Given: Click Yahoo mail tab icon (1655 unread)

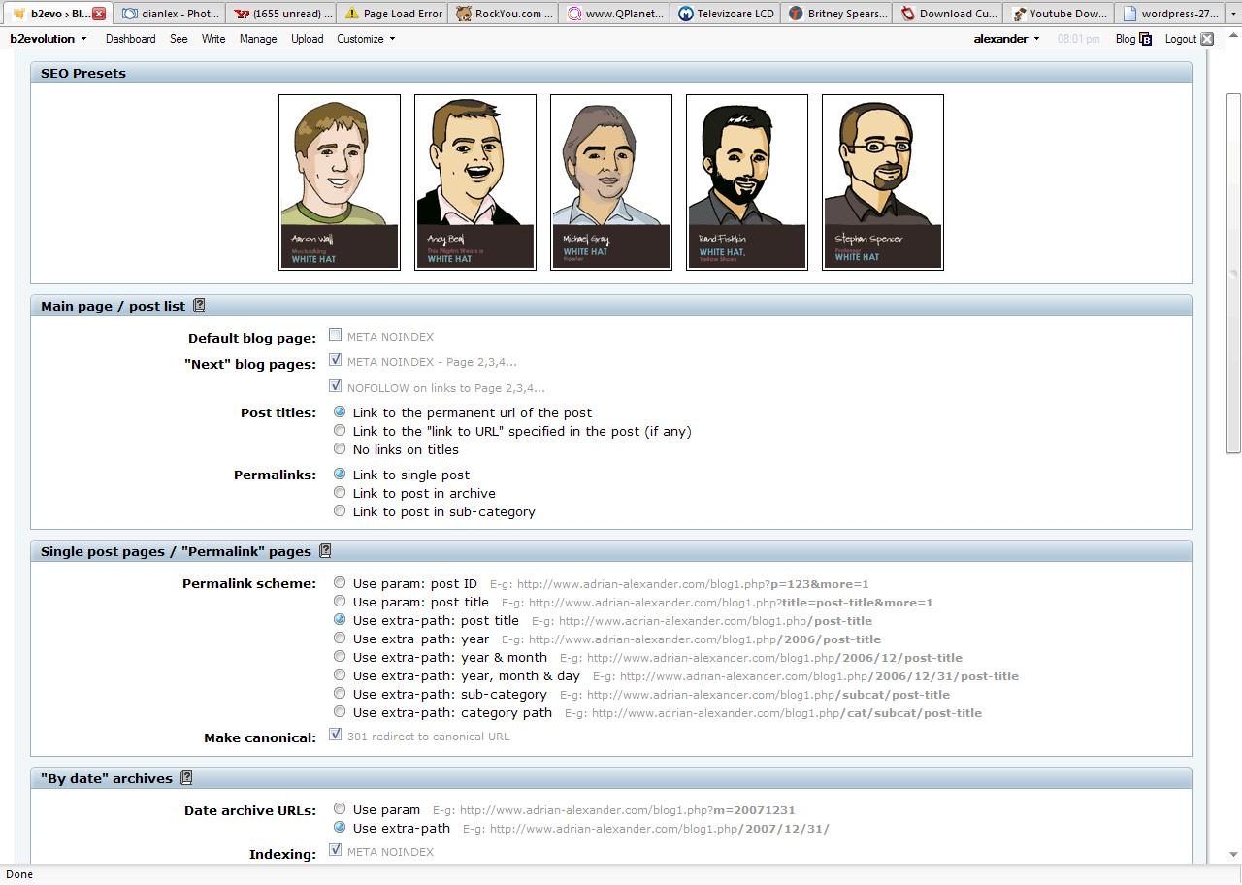Looking at the screenshot, I should click(x=242, y=14).
